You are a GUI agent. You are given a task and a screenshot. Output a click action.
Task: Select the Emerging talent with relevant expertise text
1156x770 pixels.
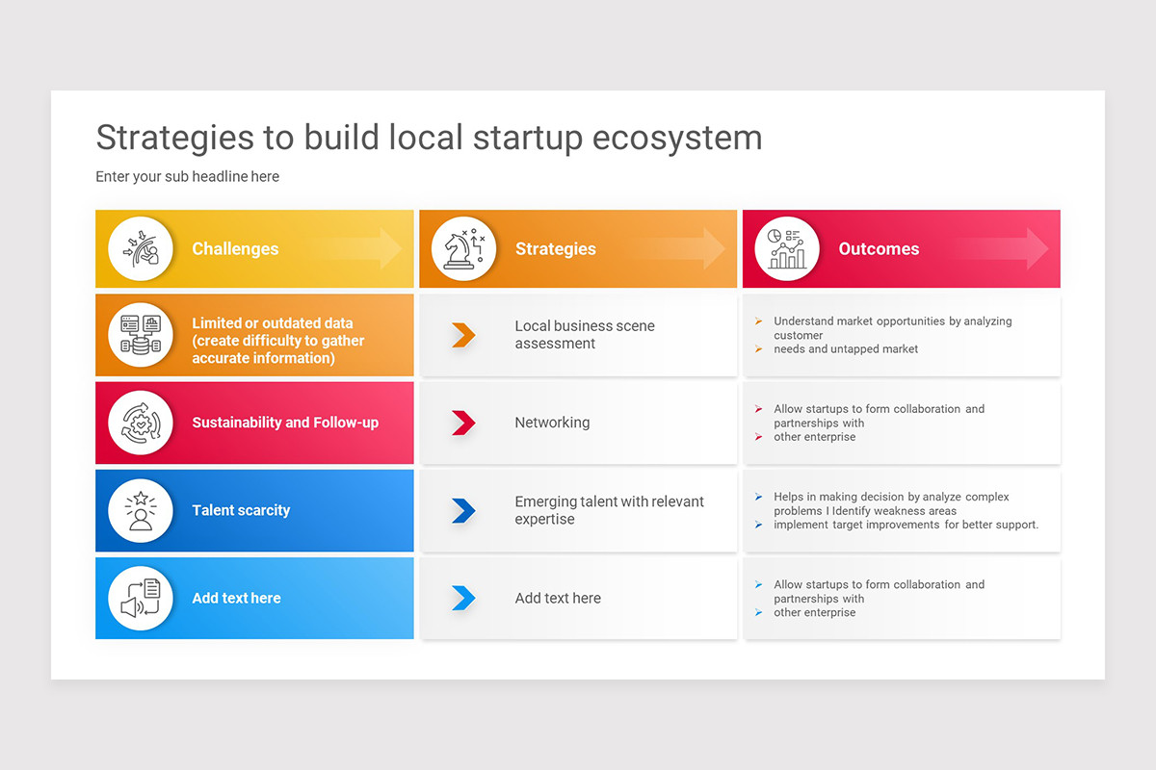click(x=610, y=510)
